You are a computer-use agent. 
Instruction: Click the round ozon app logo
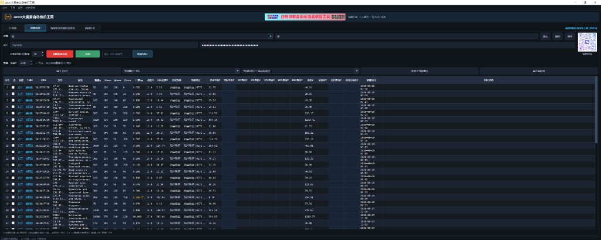pos(8,17)
